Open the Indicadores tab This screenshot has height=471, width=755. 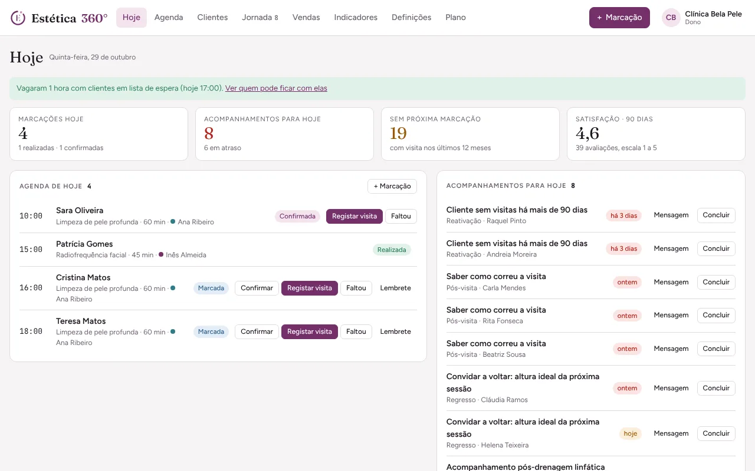(356, 18)
